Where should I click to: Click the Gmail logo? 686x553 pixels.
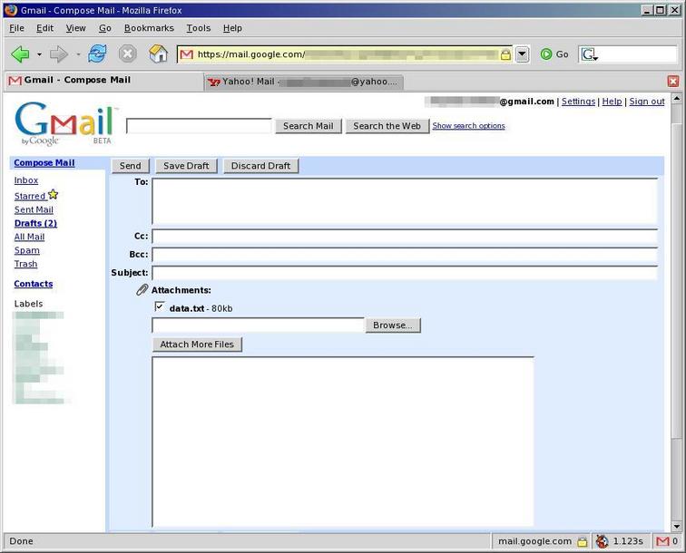[64, 123]
